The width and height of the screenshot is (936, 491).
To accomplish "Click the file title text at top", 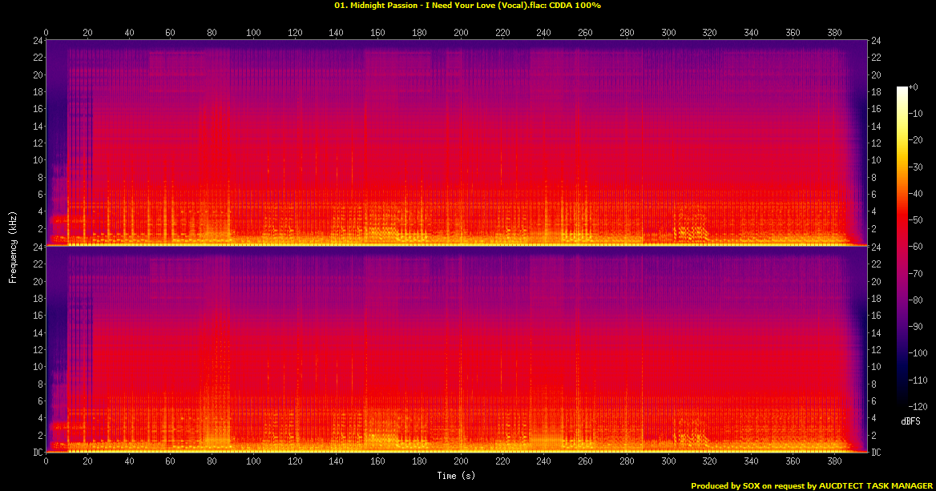I will tap(467, 6).
